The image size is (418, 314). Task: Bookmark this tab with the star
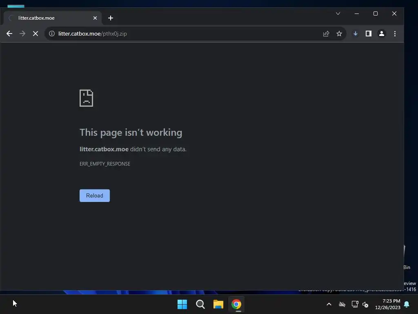(339, 34)
